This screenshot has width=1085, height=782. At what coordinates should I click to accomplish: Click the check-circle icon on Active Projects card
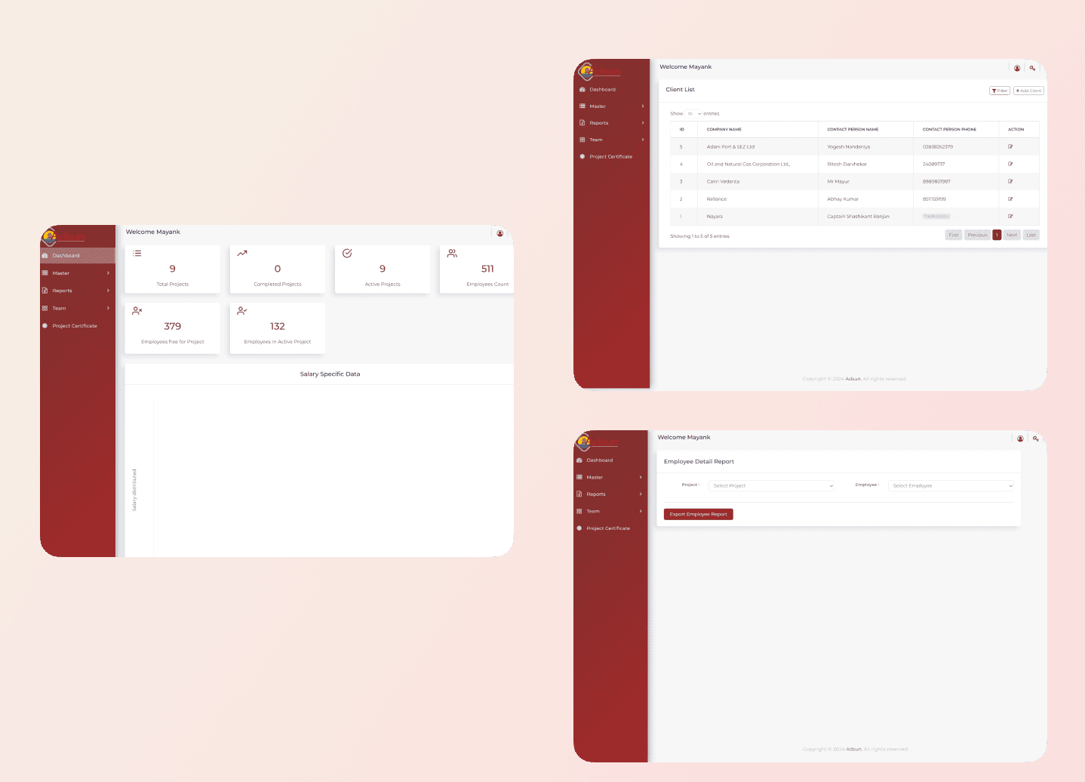click(347, 253)
